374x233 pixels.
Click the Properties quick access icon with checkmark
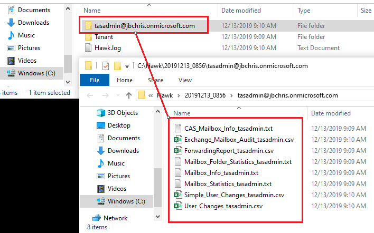pos(106,66)
